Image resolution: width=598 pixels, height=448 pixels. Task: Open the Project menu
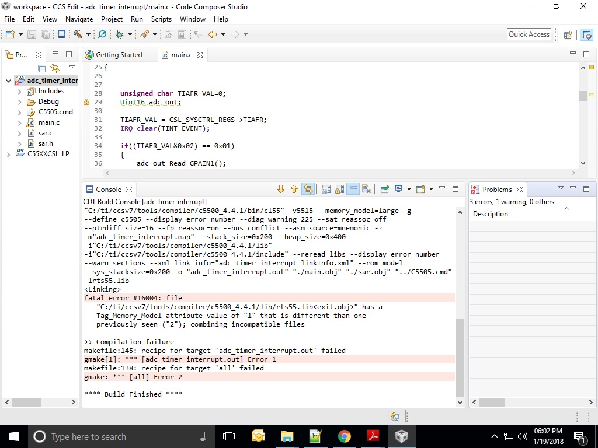(112, 19)
